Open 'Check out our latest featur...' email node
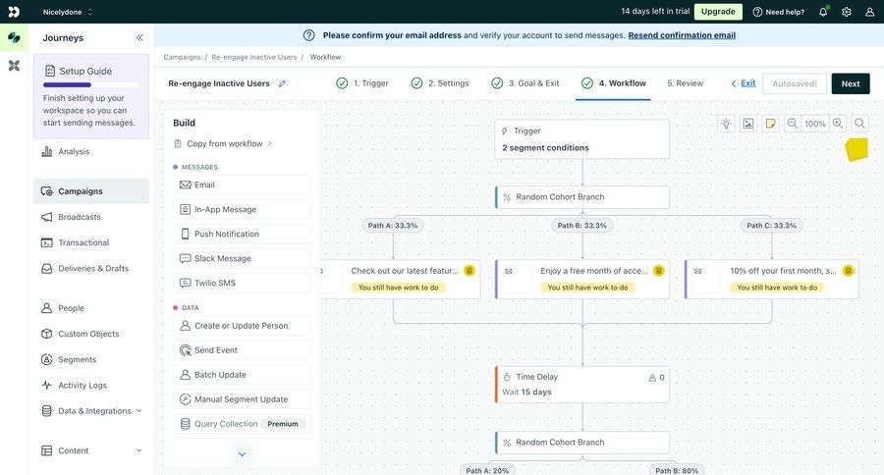884x475 pixels. (x=401, y=279)
